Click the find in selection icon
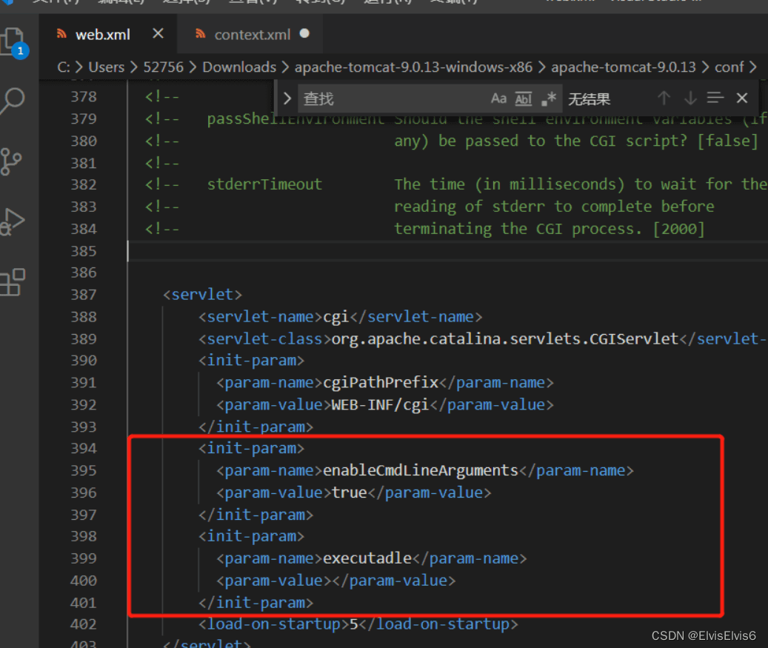The height and width of the screenshot is (648, 768). pyautogui.click(x=715, y=98)
